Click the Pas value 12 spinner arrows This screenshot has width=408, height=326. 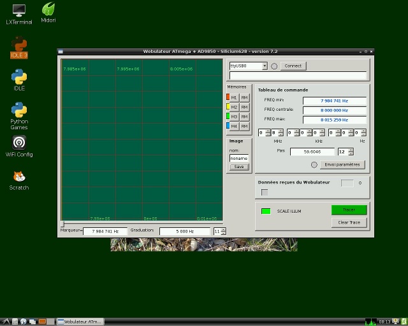click(x=349, y=152)
